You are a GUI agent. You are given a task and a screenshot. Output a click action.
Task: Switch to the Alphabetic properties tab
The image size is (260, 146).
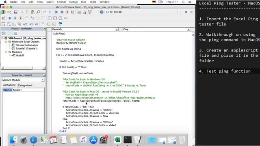[x=9, y=85]
